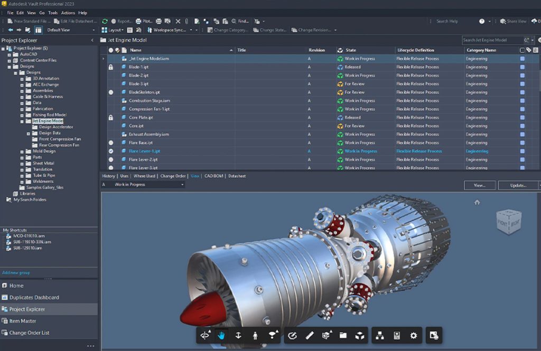
Task: Click the Home view icon above ViewCube
Action: (477, 202)
